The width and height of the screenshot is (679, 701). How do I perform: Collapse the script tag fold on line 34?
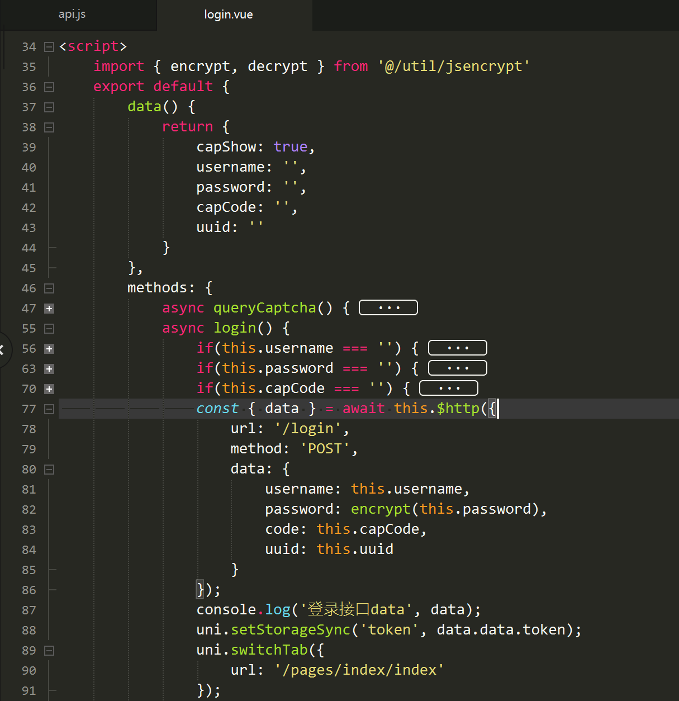[49, 47]
